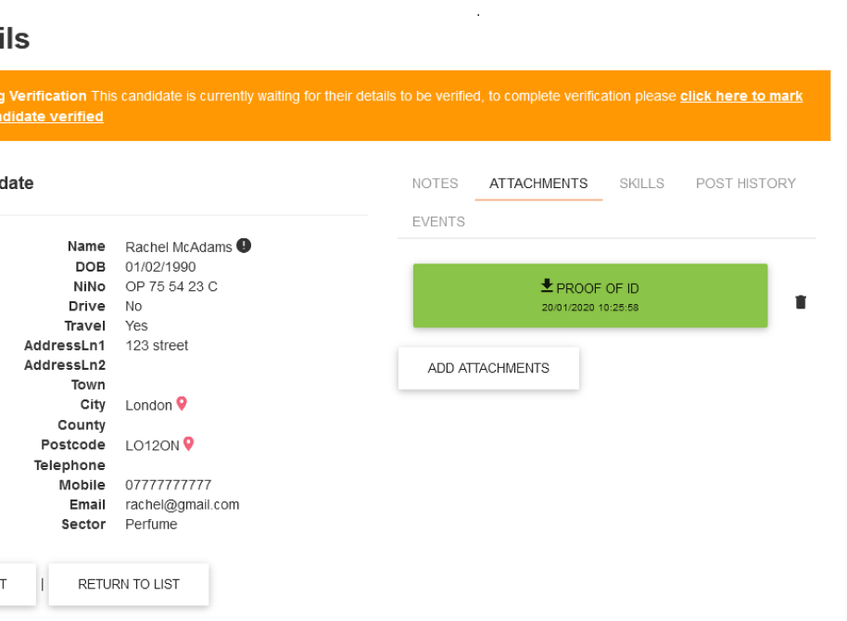Click the info icon beside Rachel McAdams
This screenshot has height=621, width=847.
tap(244, 246)
